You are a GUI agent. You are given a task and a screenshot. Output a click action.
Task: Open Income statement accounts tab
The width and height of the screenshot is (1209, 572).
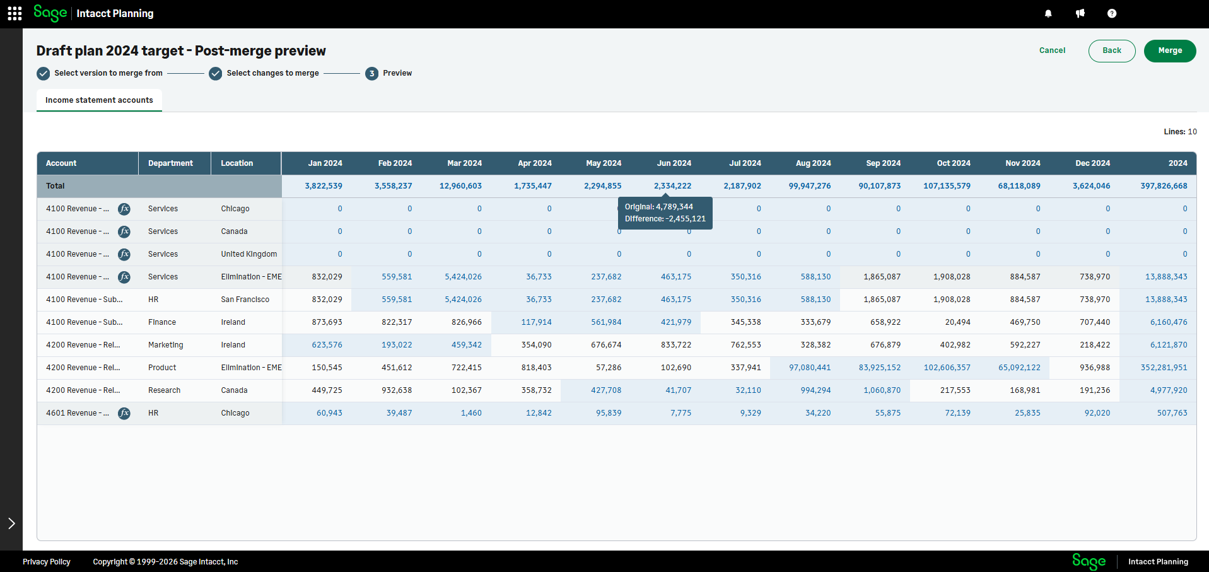point(99,100)
